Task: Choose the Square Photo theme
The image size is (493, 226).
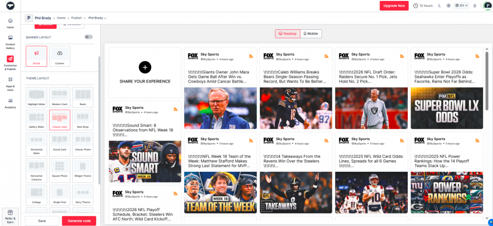Action: 60,169
